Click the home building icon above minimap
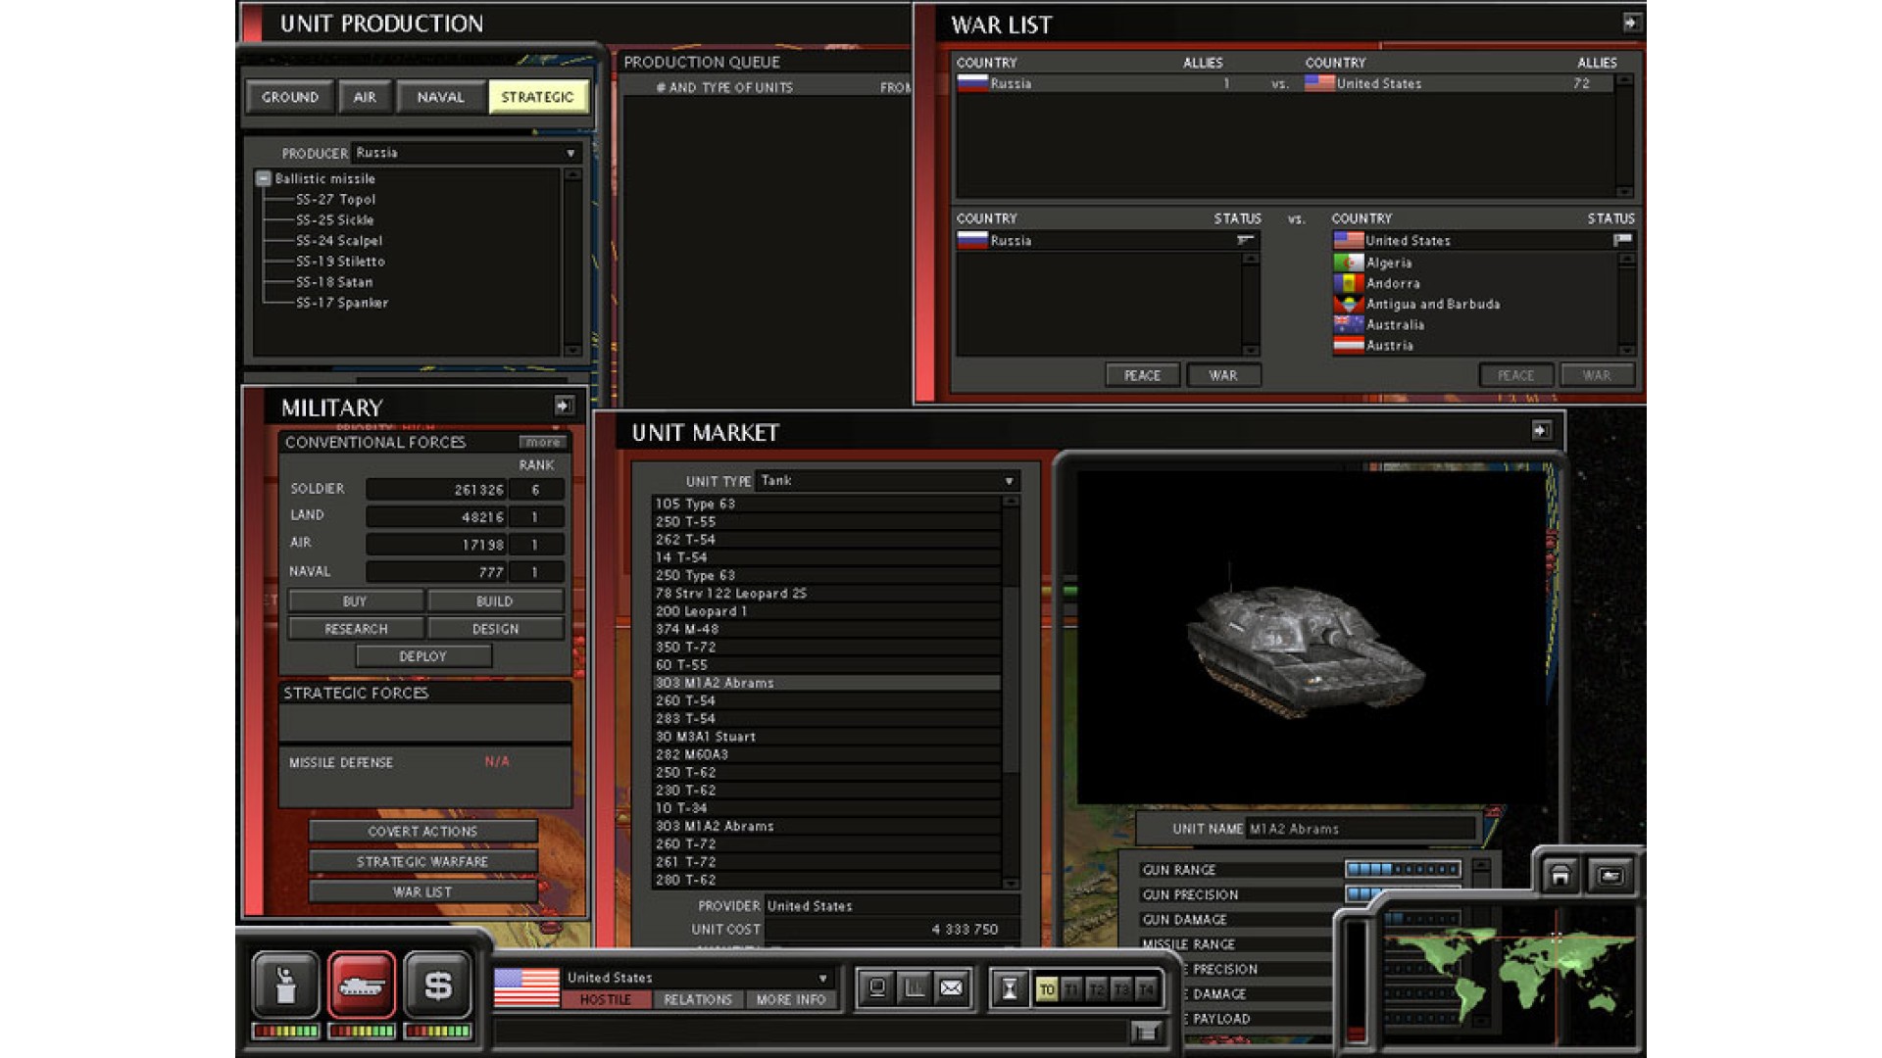The image size is (1882, 1058). tap(1560, 875)
